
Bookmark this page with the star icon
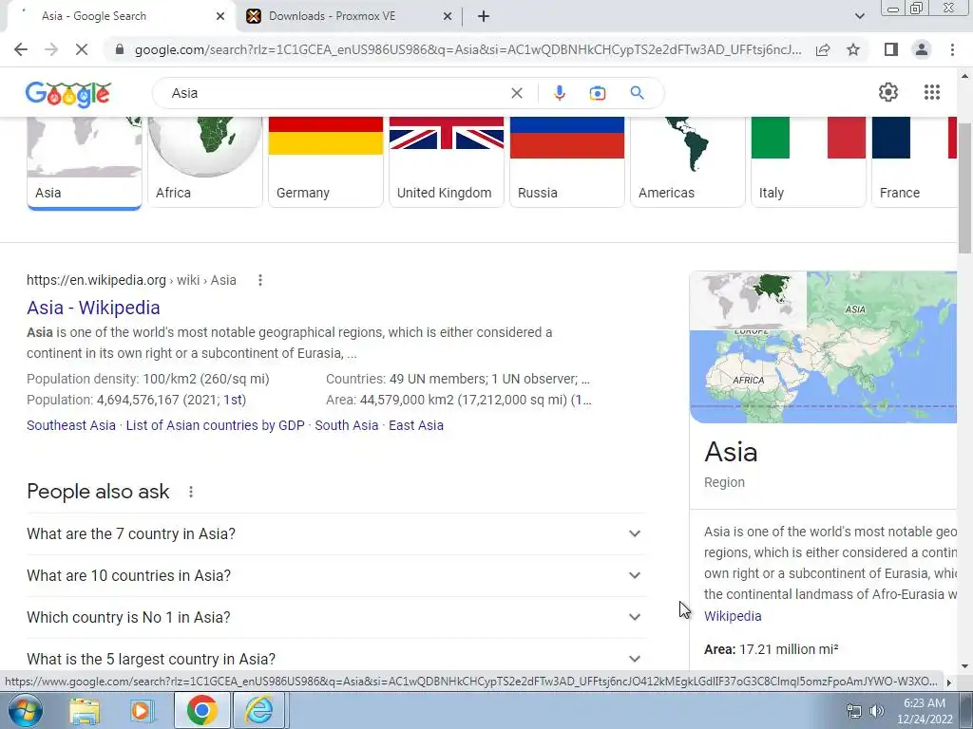853,49
